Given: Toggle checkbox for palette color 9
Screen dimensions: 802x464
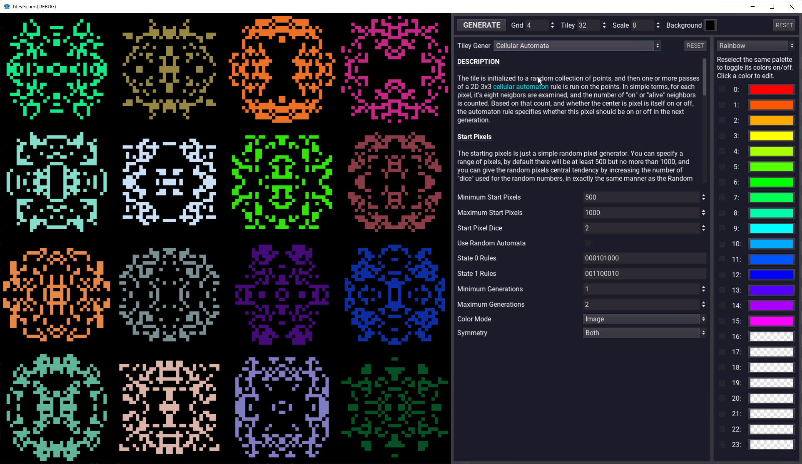Looking at the screenshot, I should click(722, 228).
